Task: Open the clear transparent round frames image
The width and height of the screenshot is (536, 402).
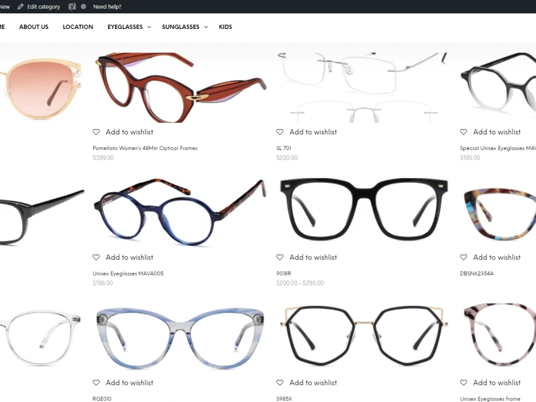Action: tap(42, 338)
